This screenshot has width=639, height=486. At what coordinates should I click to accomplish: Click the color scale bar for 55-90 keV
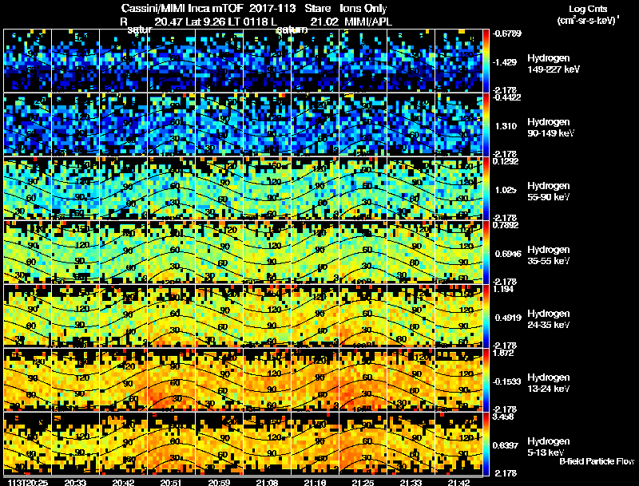point(486,188)
